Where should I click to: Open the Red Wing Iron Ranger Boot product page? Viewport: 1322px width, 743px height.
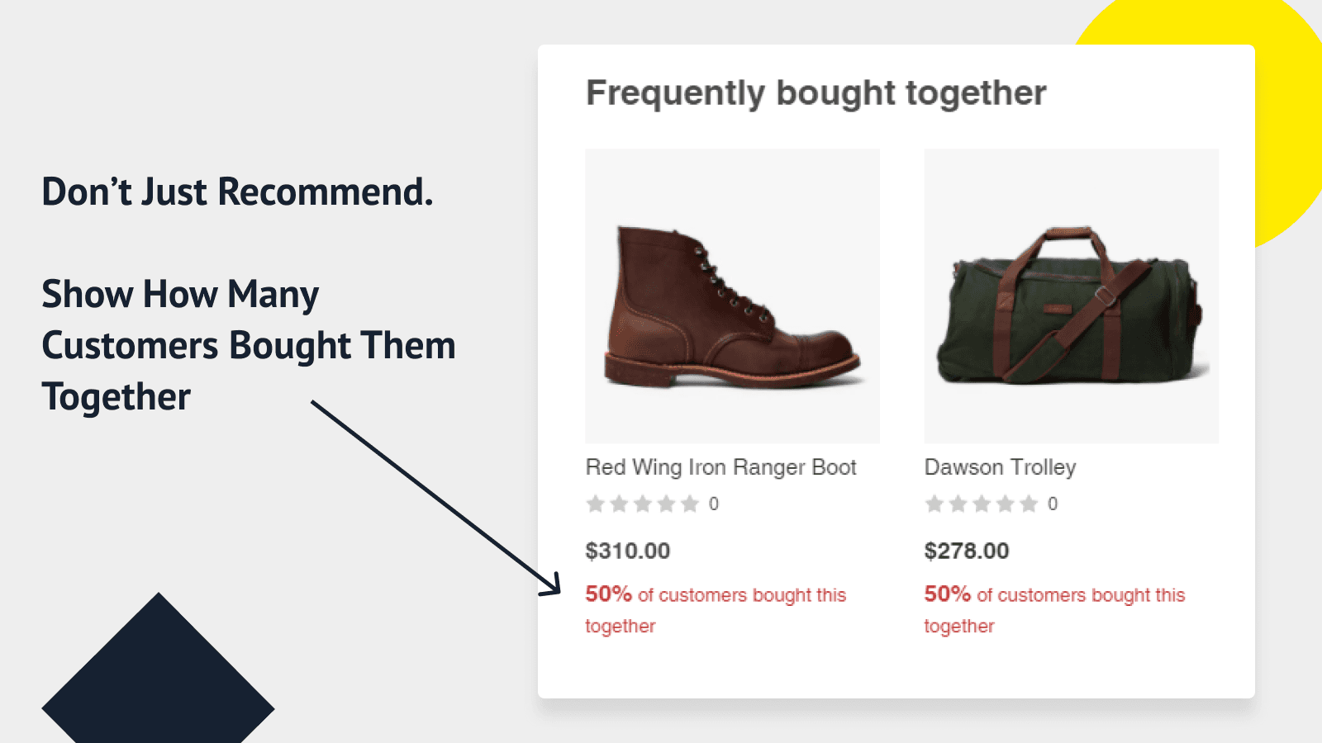click(x=721, y=466)
